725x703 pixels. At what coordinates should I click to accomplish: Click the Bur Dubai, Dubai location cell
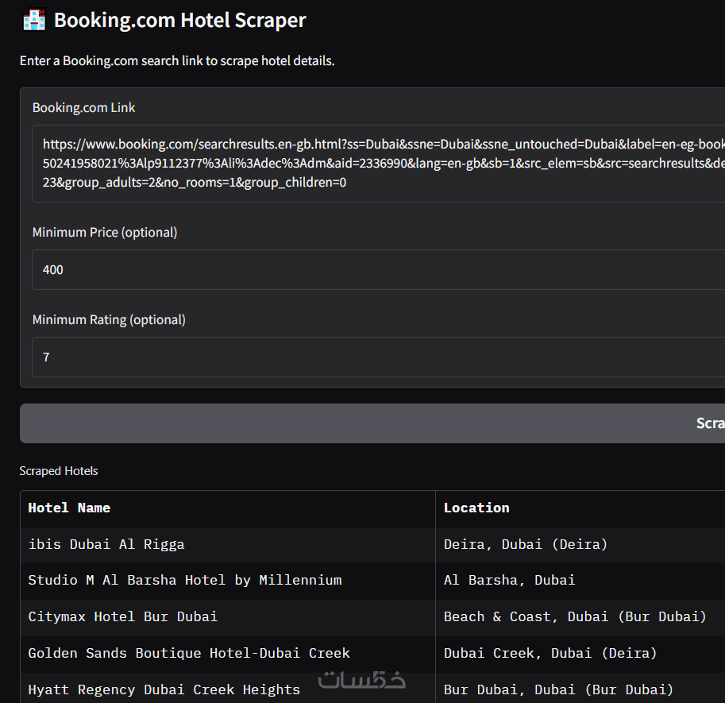pos(558,689)
